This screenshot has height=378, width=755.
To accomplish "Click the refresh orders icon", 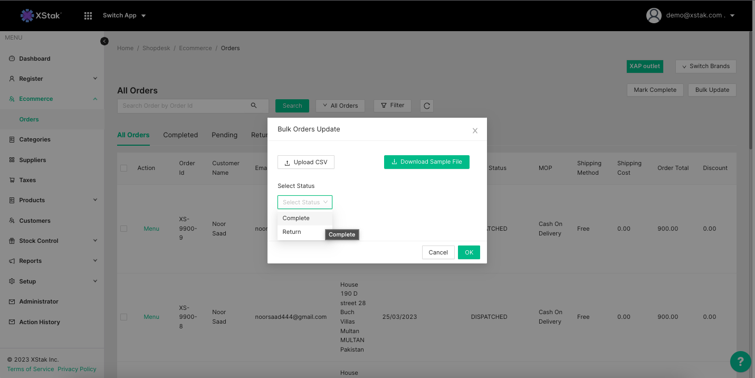I will click(427, 106).
